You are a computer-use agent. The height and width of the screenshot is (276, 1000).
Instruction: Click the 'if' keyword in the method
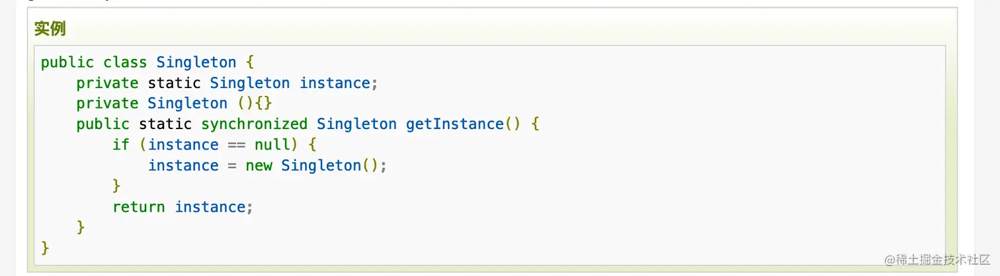click(121, 144)
